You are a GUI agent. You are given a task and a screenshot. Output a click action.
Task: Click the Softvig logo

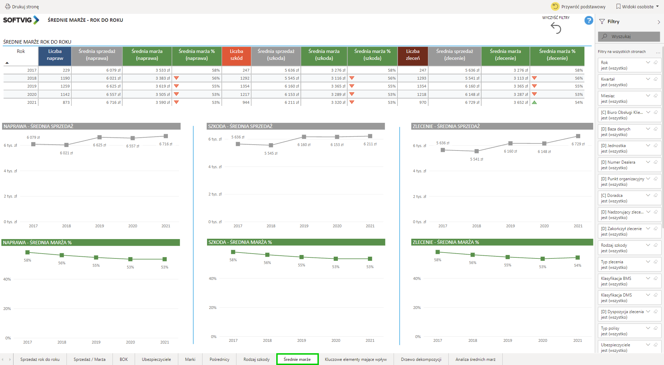click(x=21, y=20)
